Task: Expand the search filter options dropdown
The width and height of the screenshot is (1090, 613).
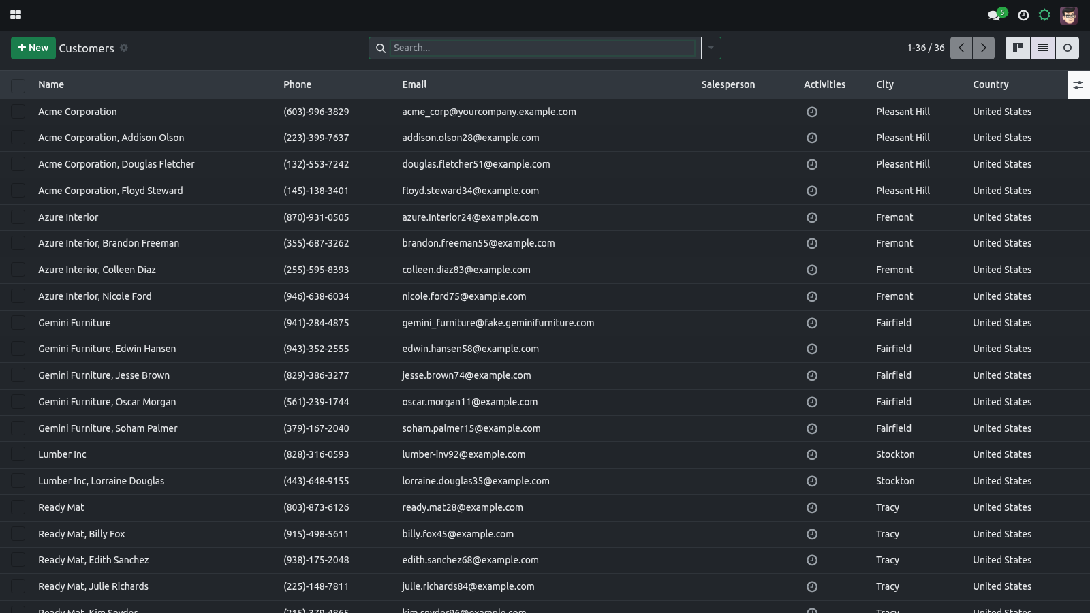Action: tap(711, 48)
